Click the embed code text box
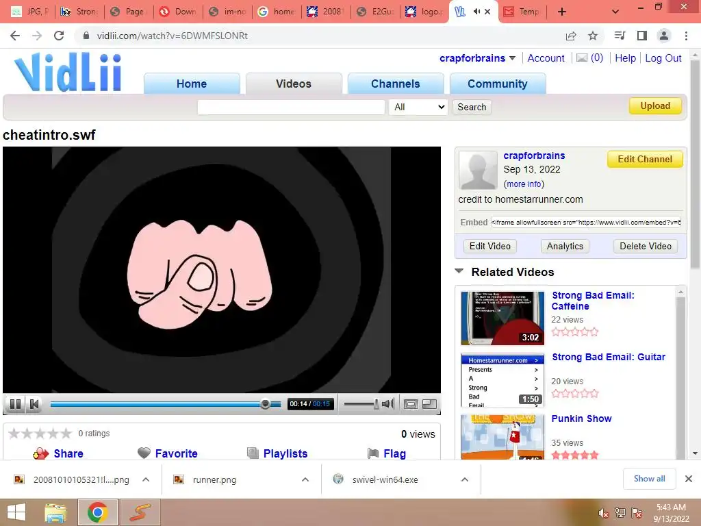The image size is (701, 526). tap(586, 223)
